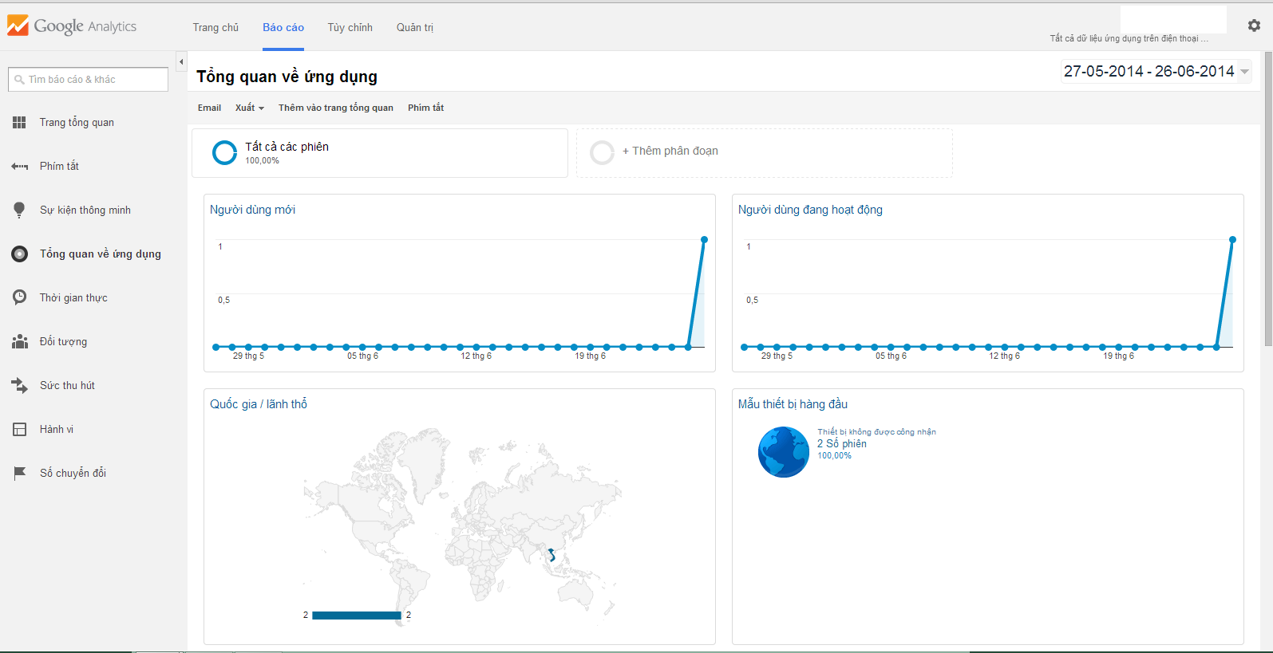Click Vietnam highlighted on the world map
The width and height of the screenshot is (1273, 653).
(x=551, y=554)
